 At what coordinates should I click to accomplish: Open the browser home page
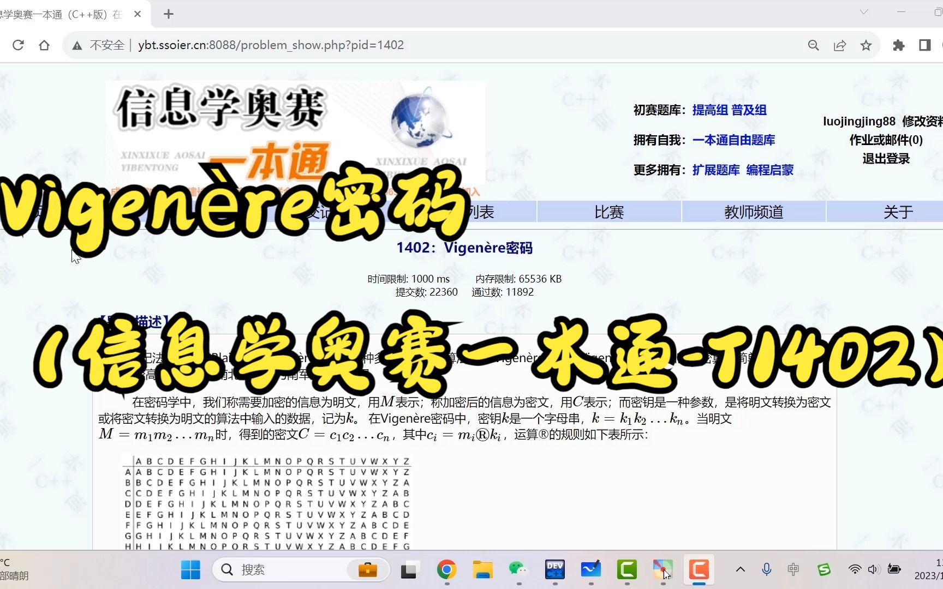click(44, 45)
